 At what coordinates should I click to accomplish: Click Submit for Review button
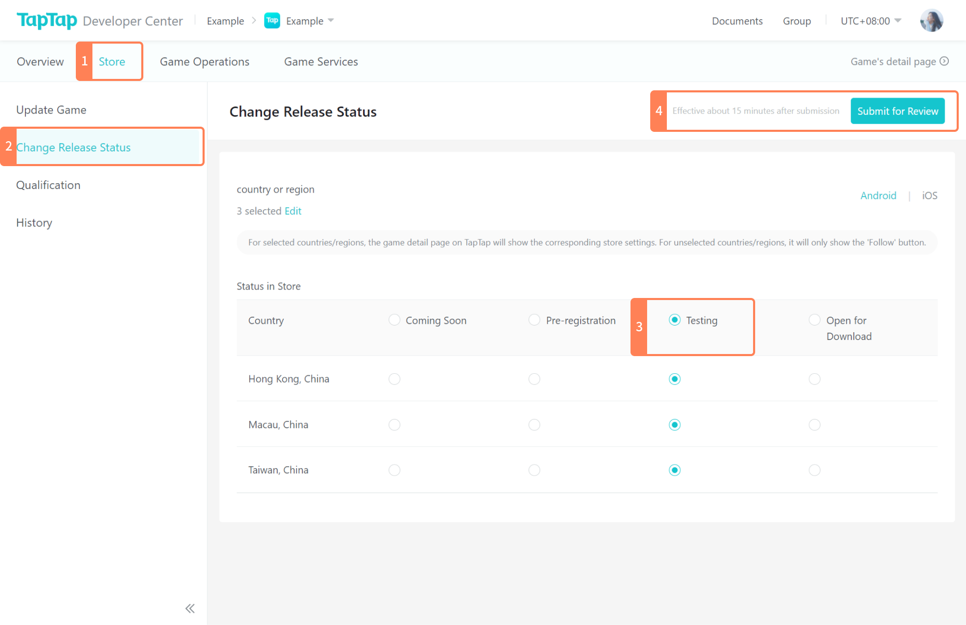click(x=897, y=111)
